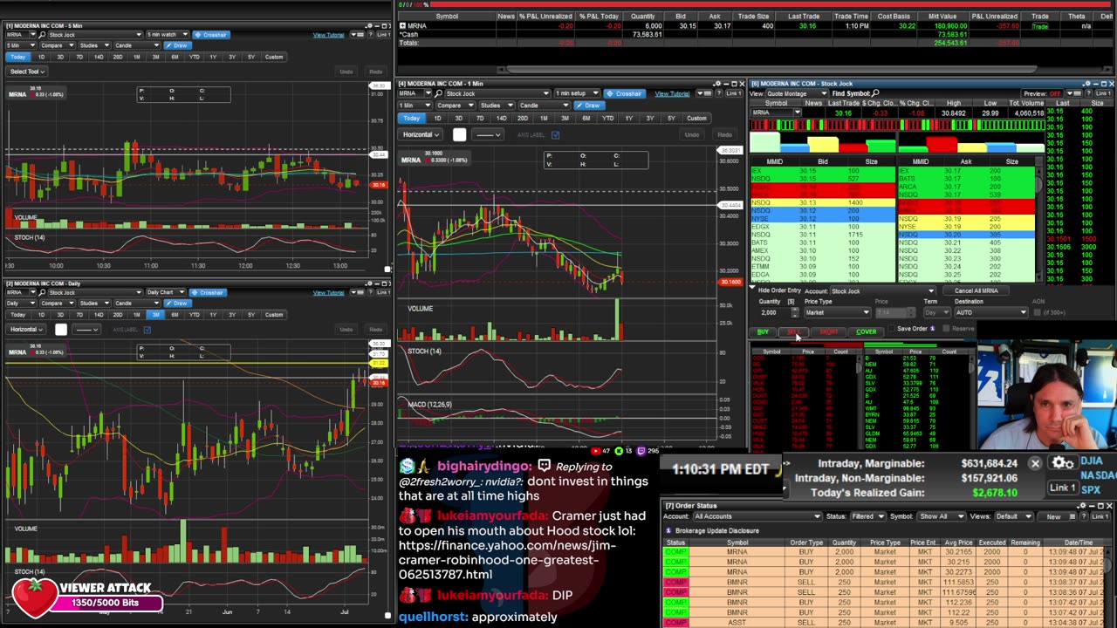
Task: Open Destination AUTO dropdown
Action: click(990, 312)
